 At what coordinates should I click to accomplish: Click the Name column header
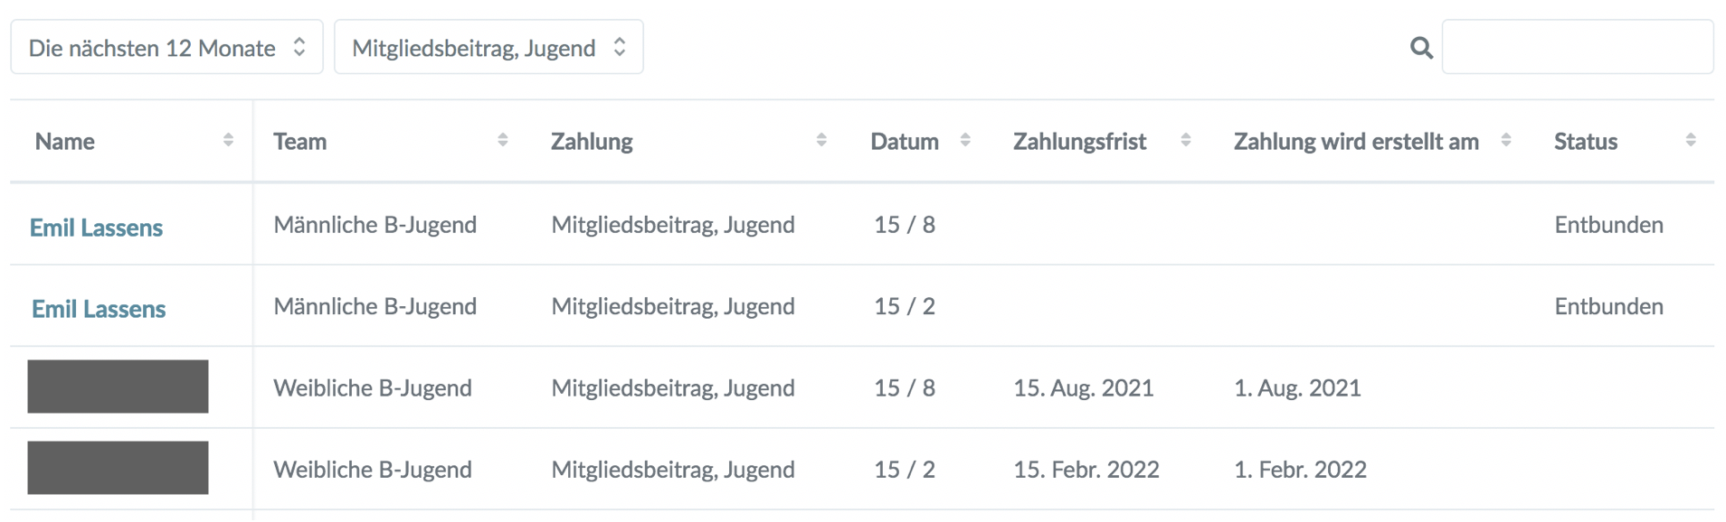65,142
